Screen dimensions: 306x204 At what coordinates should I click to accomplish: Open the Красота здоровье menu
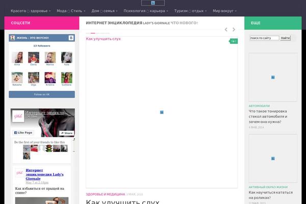coord(31,11)
